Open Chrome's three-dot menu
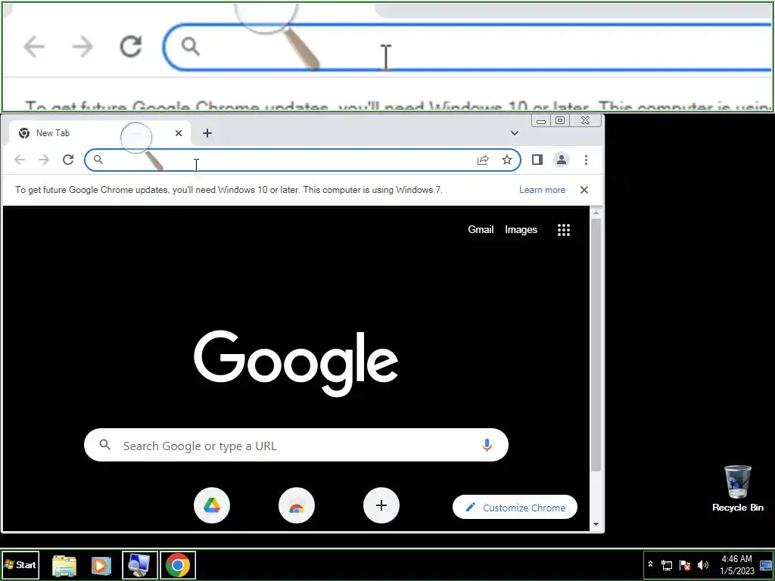 click(586, 160)
